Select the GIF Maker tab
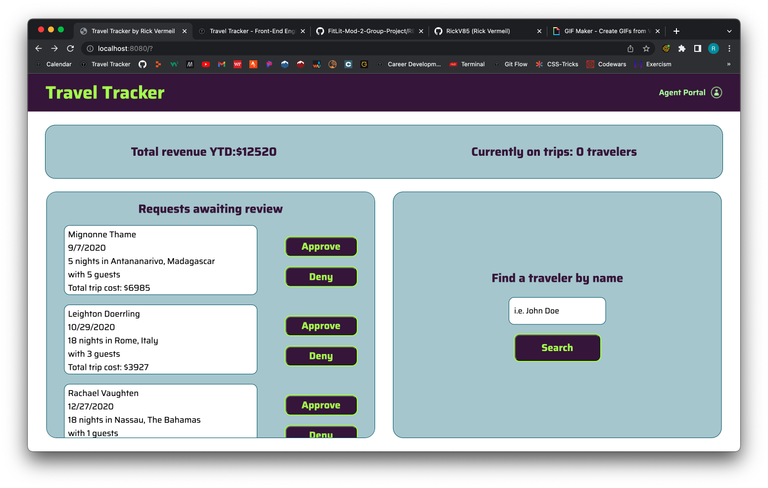Image resolution: width=768 pixels, height=488 pixels. click(604, 31)
